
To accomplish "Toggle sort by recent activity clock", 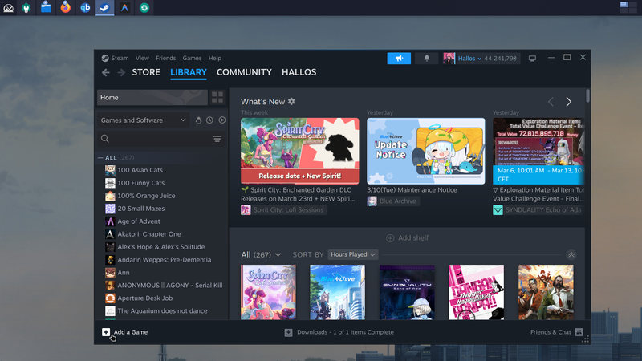I will pyautogui.click(x=209, y=120).
